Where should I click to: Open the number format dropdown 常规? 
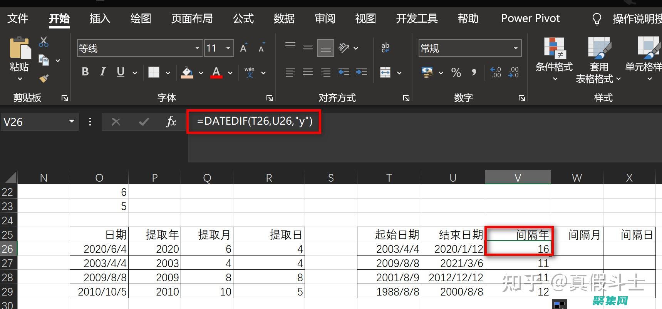tap(515, 48)
